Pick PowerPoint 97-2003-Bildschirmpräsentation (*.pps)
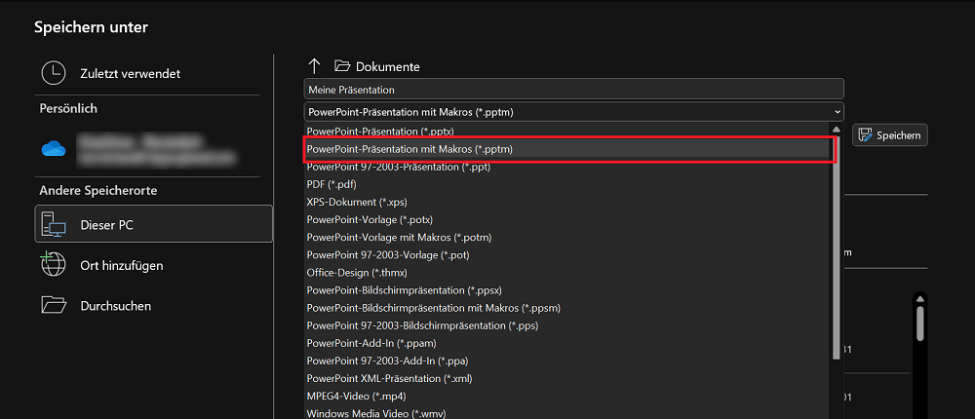The width and height of the screenshot is (975, 419). point(567,325)
